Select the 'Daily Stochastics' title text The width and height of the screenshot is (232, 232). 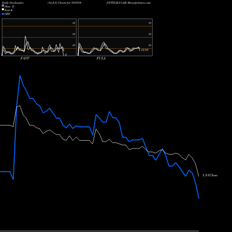(13, 3)
